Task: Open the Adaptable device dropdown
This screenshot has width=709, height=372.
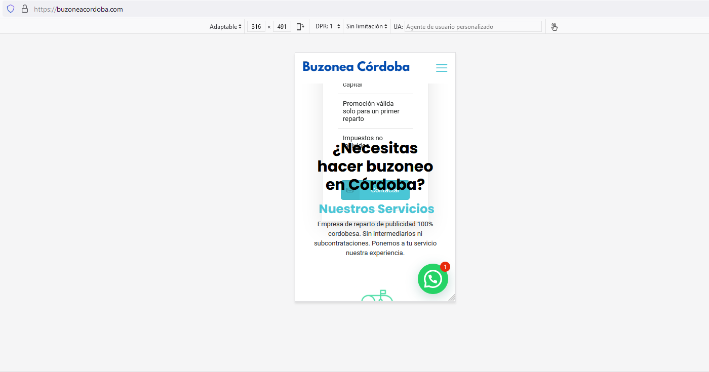Action: (225, 27)
